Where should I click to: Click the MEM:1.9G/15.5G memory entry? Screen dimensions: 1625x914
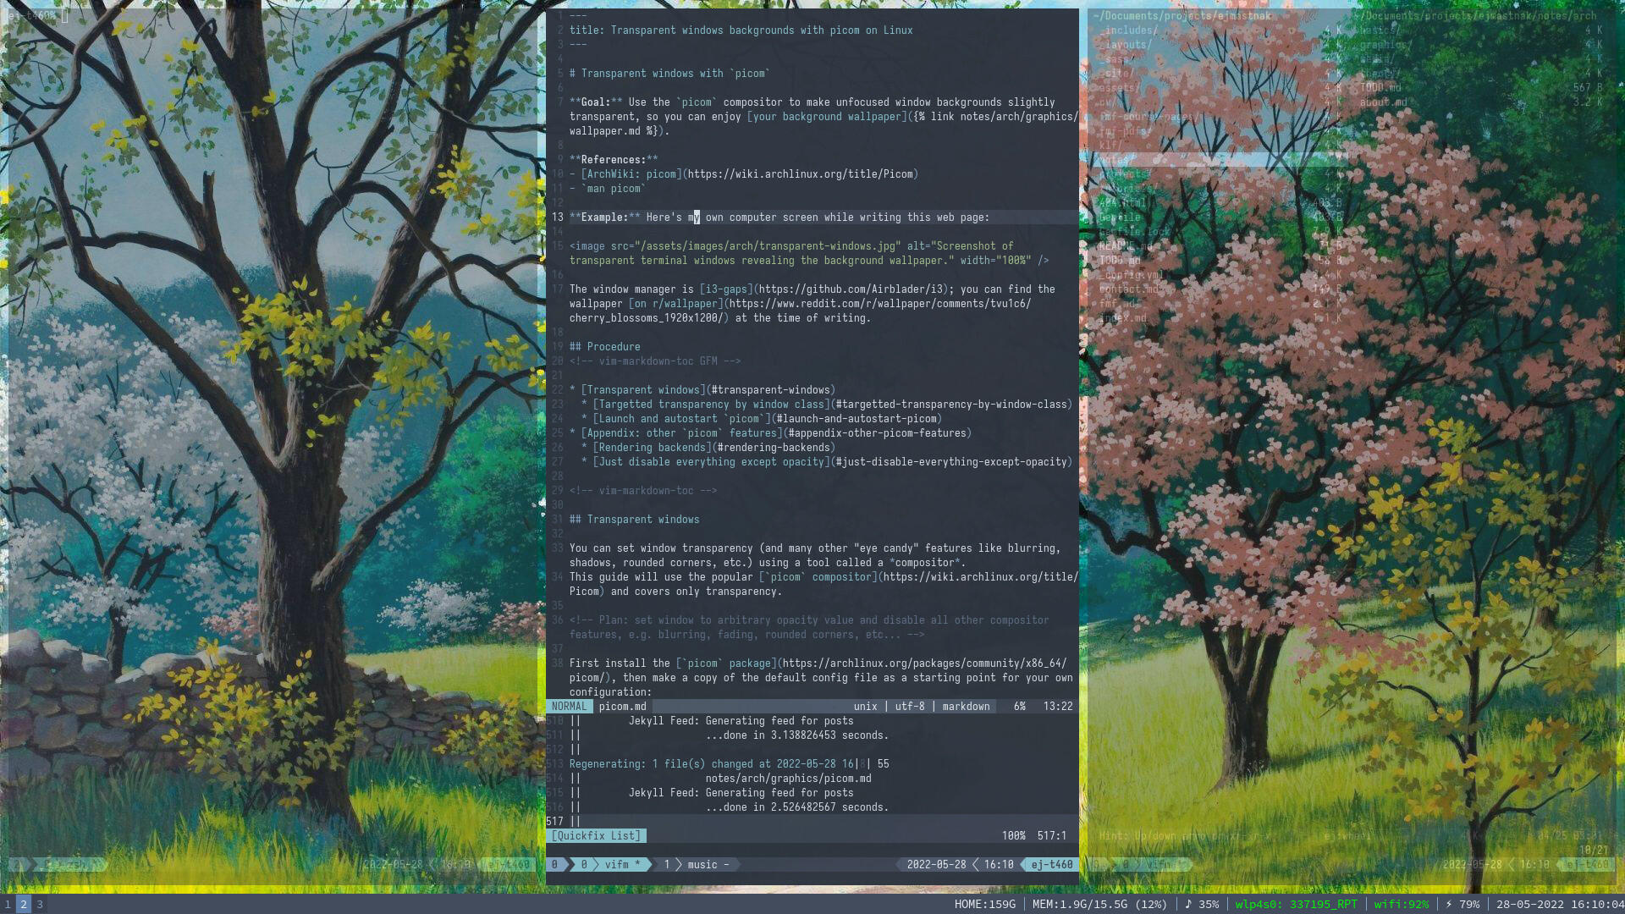pos(1099,904)
